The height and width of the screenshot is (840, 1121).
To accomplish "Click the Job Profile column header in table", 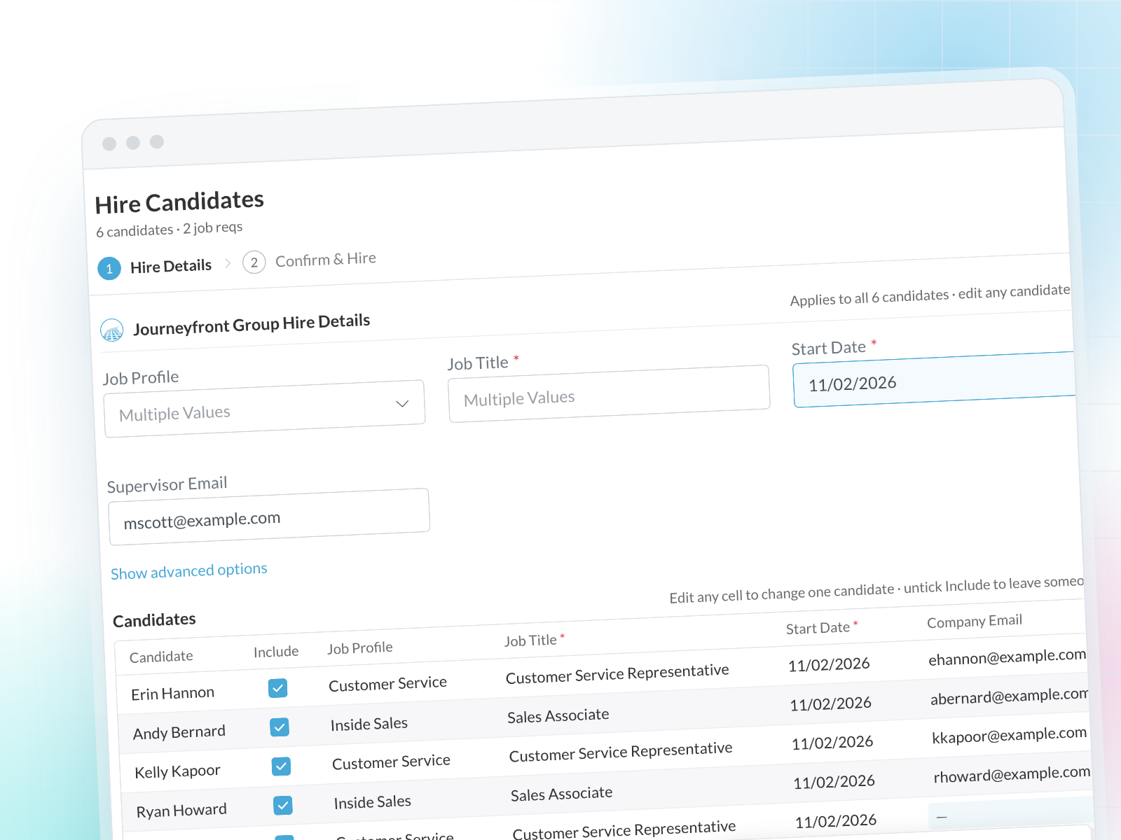I will 360,648.
